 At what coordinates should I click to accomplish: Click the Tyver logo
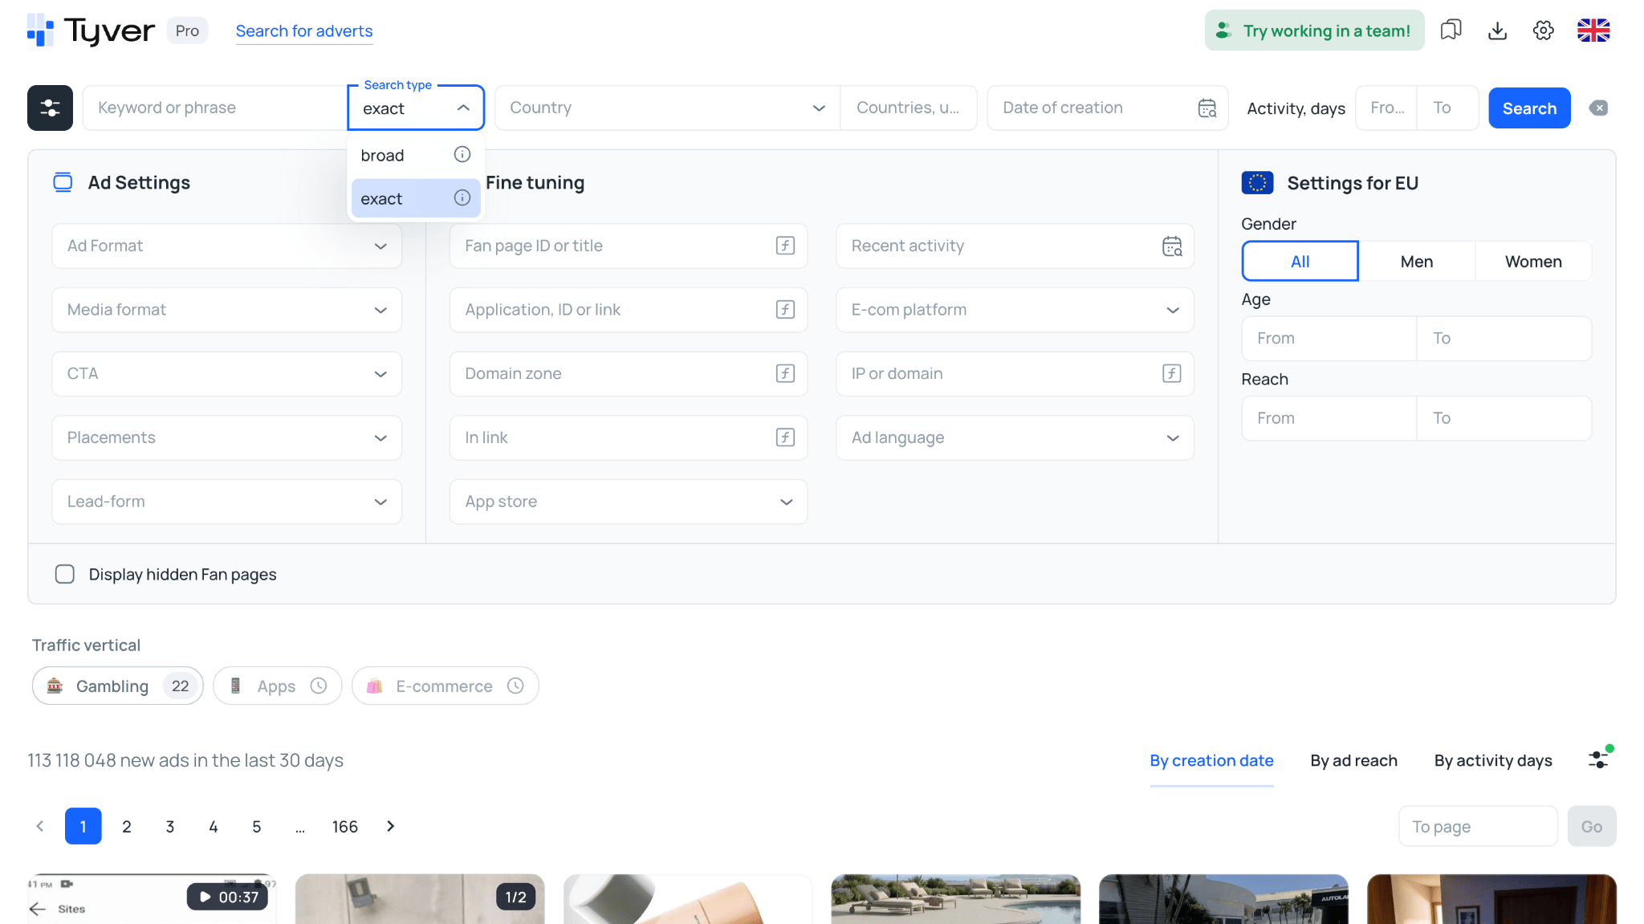point(91,31)
